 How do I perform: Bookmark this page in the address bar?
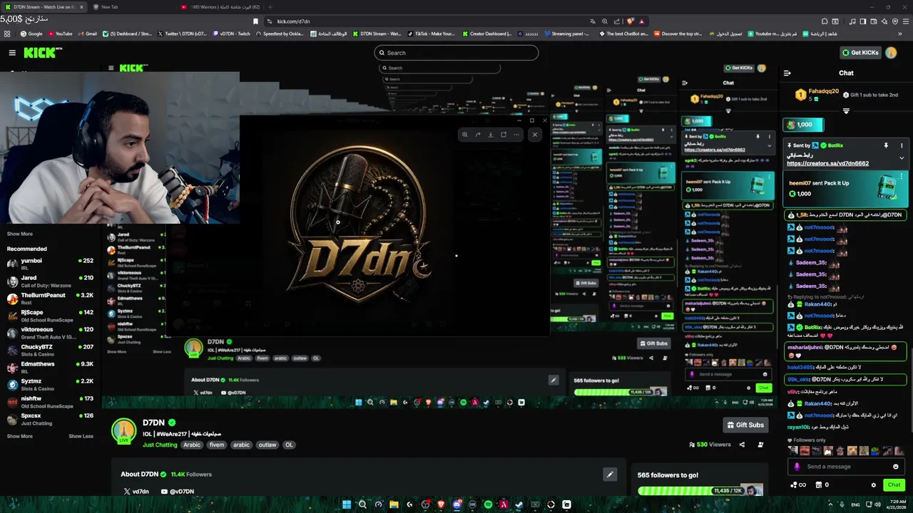[x=256, y=21]
